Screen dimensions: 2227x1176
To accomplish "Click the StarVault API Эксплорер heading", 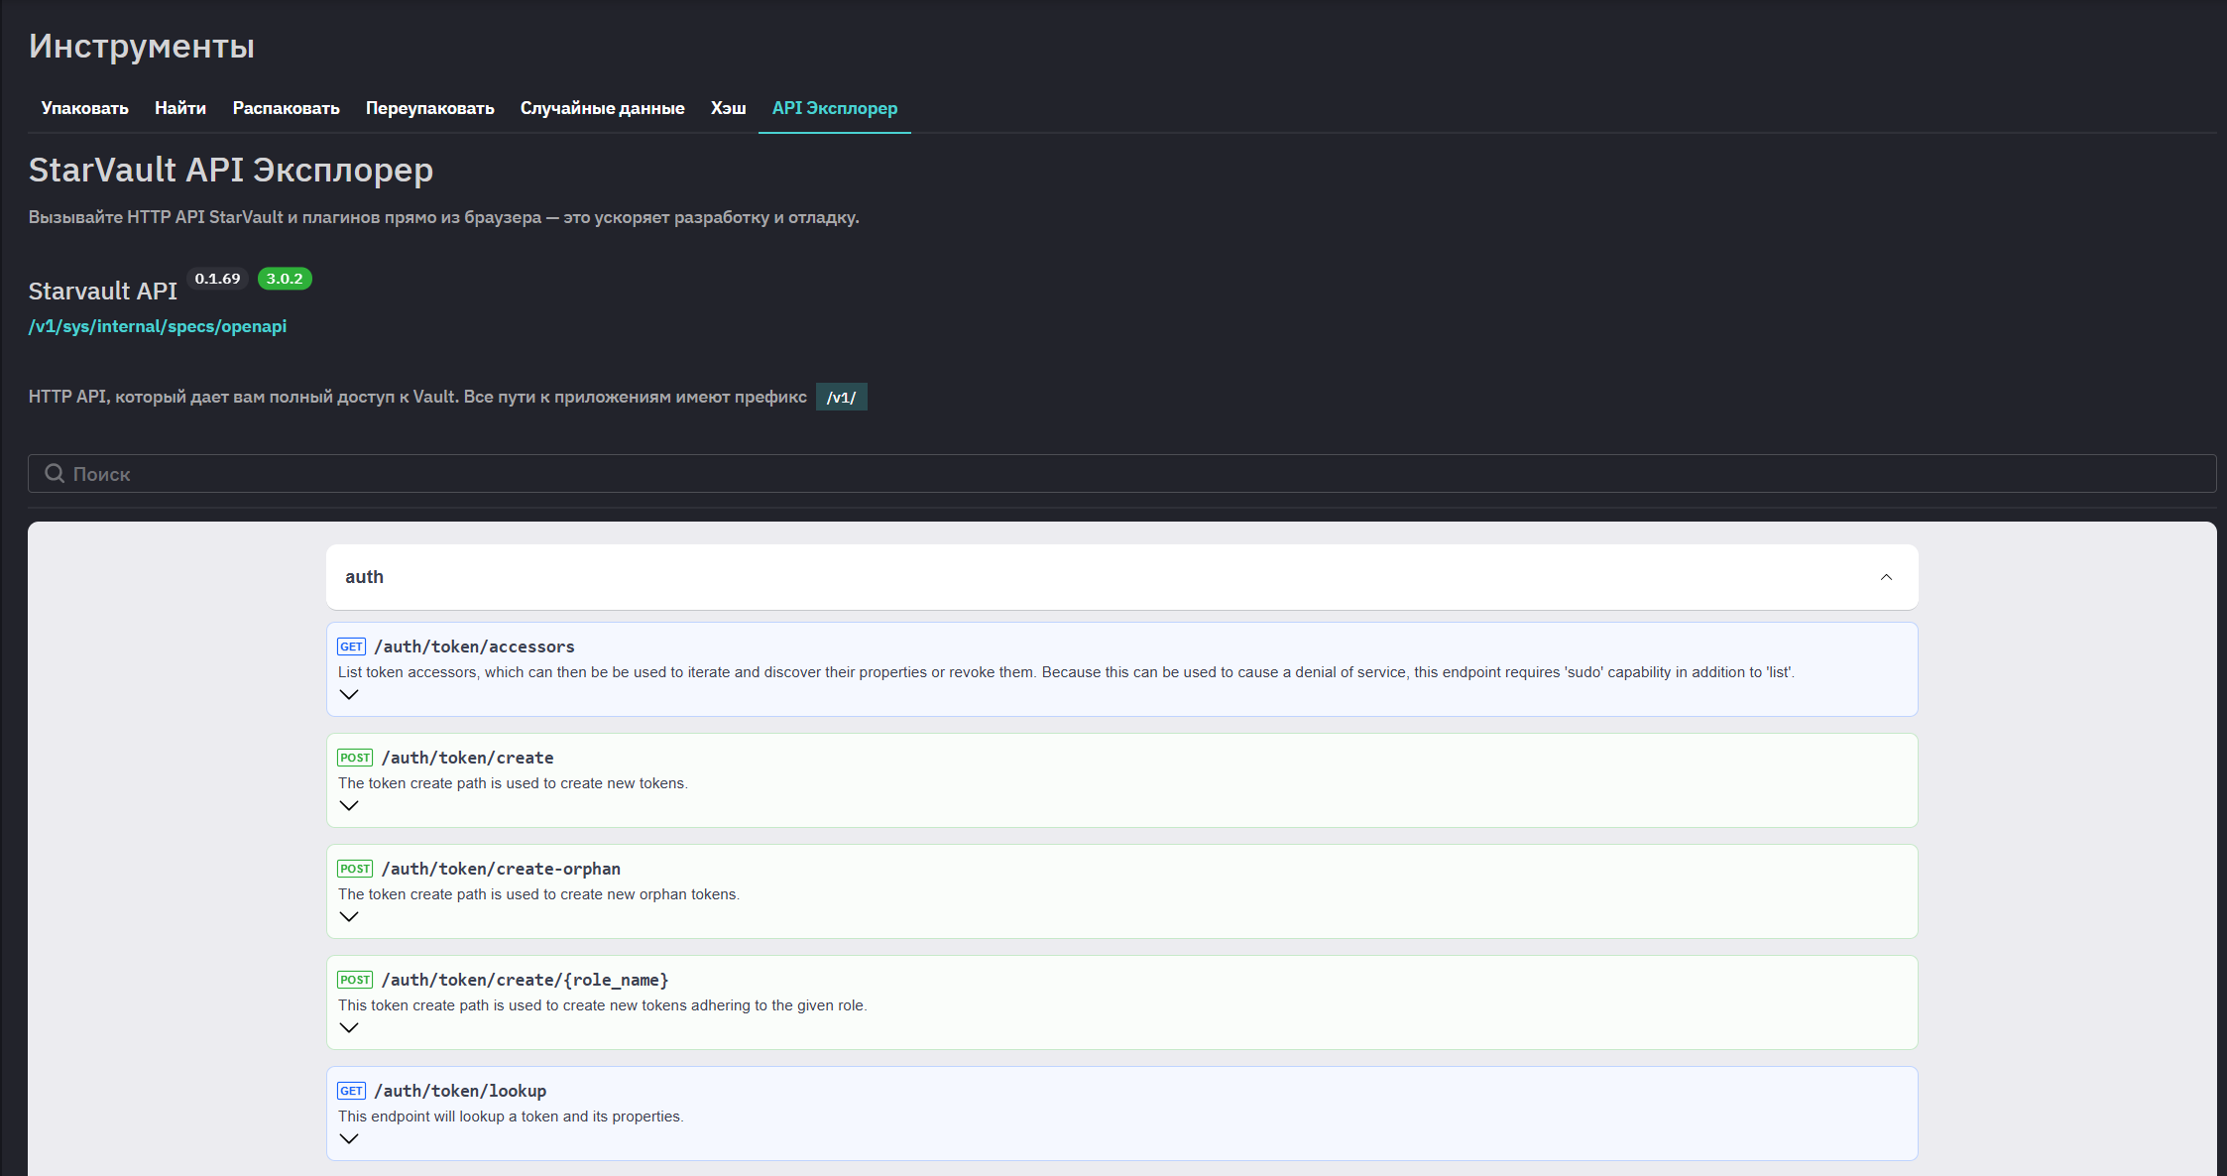I will point(231,171).
